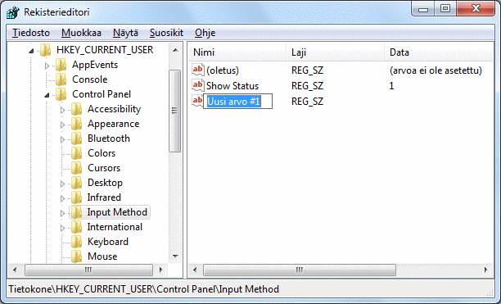501x304 pixels.
Task: Click tree pane horizontal scroll left arrow
Action: click(15, 270)
